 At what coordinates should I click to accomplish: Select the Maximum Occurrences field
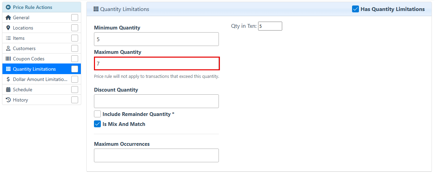coord(156,155)
